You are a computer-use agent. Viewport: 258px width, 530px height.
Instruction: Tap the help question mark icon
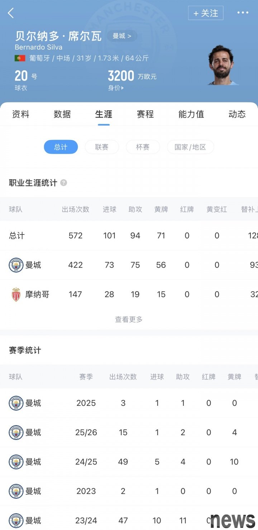[x=63, y=183]
